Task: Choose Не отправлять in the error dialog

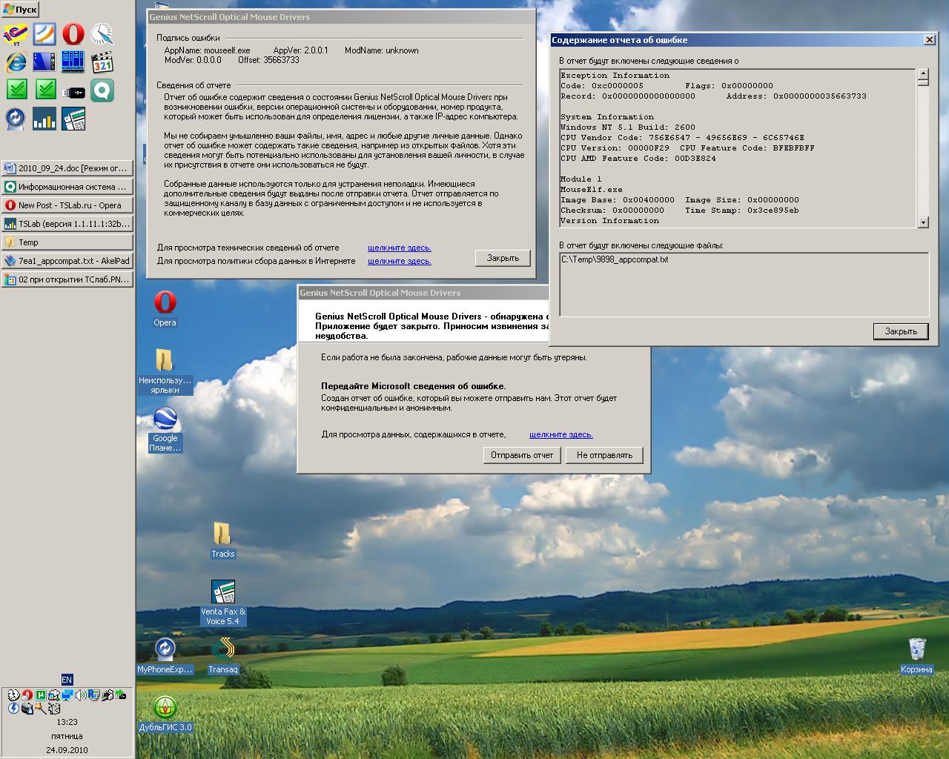Action: [x=604, y=455]
